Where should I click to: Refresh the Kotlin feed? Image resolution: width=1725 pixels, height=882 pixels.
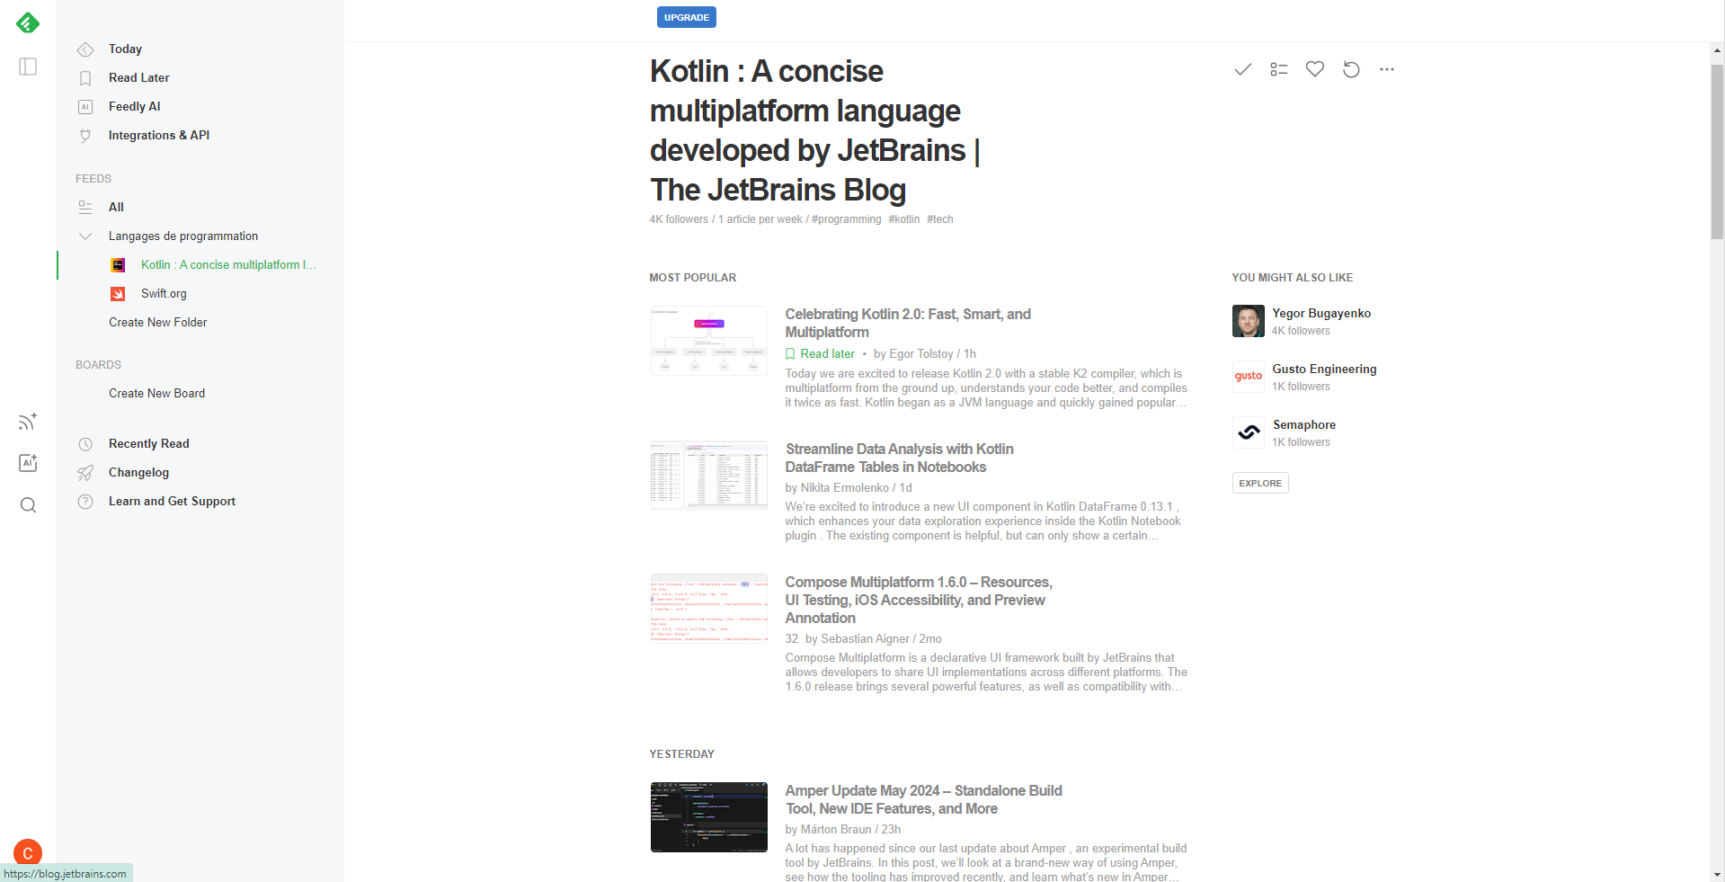point(1351,69)
